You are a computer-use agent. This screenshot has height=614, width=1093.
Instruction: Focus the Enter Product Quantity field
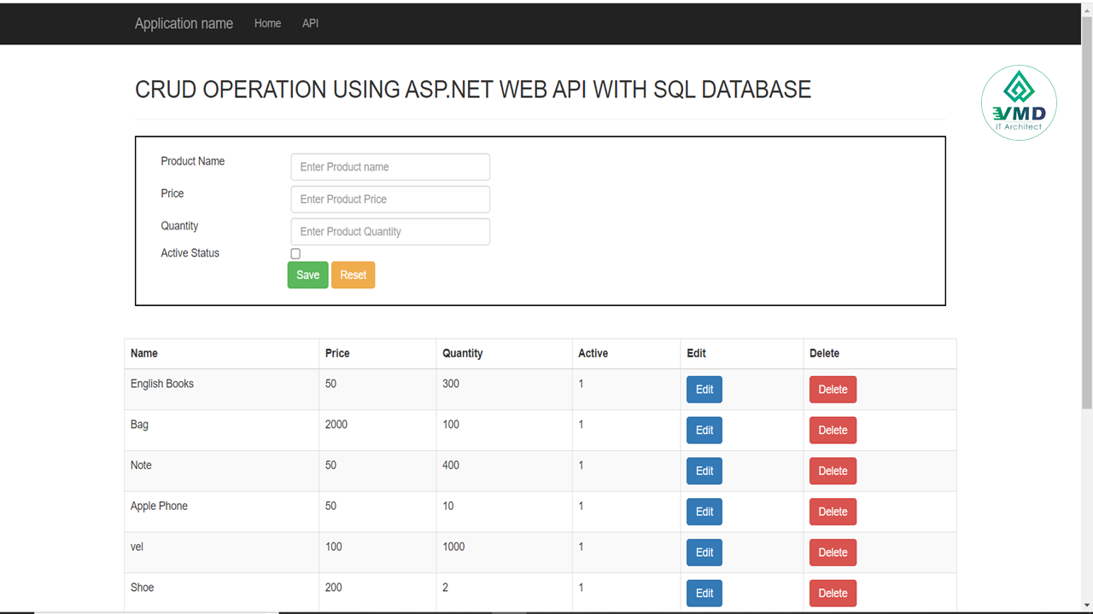click(390, 231)
